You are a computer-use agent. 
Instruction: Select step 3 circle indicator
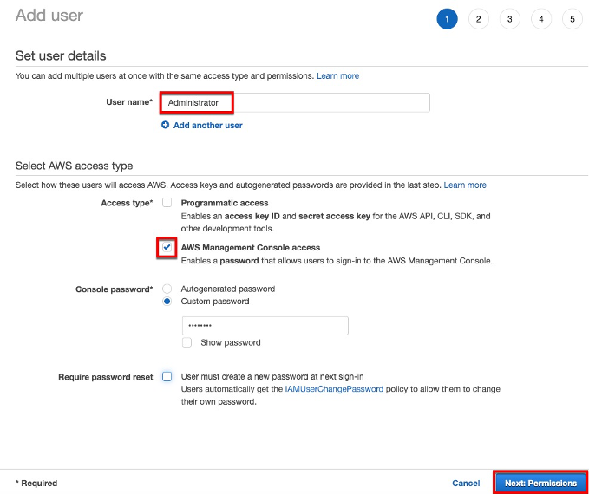pyautogui.click(x=509, y=19)
